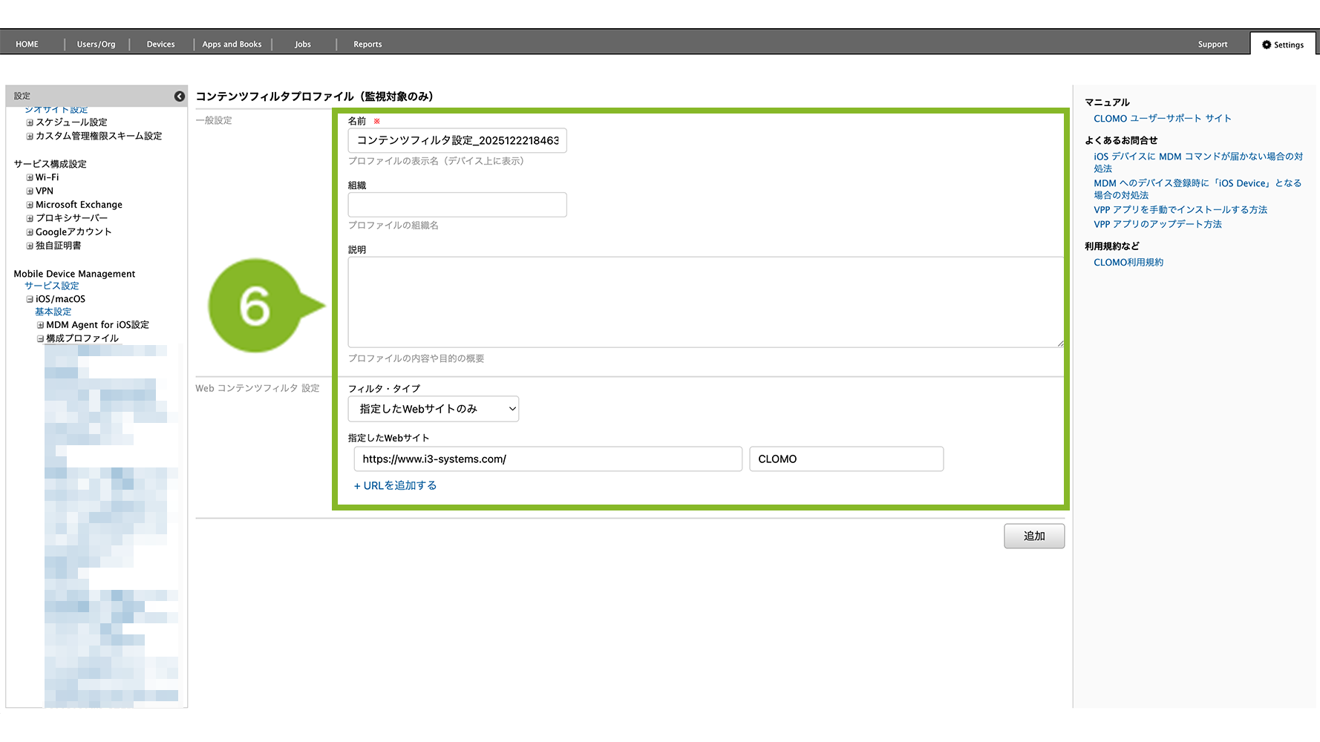Open CLOMO ユーザーサポート サイト link
Screen dimensions: 1320x742
tap(1162, 119)
